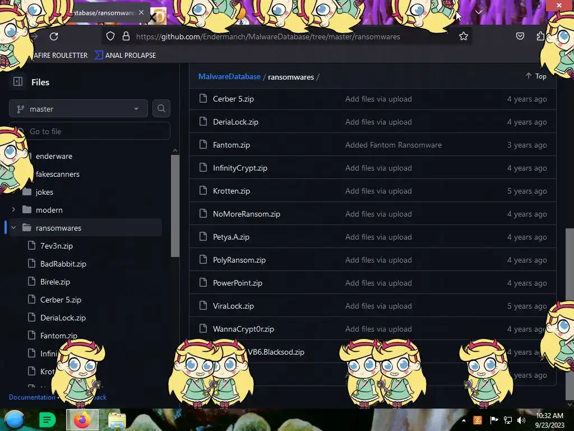Bookmark this page with the star
The width and height of the screenshot is (574, 431).
click(464, 36)
